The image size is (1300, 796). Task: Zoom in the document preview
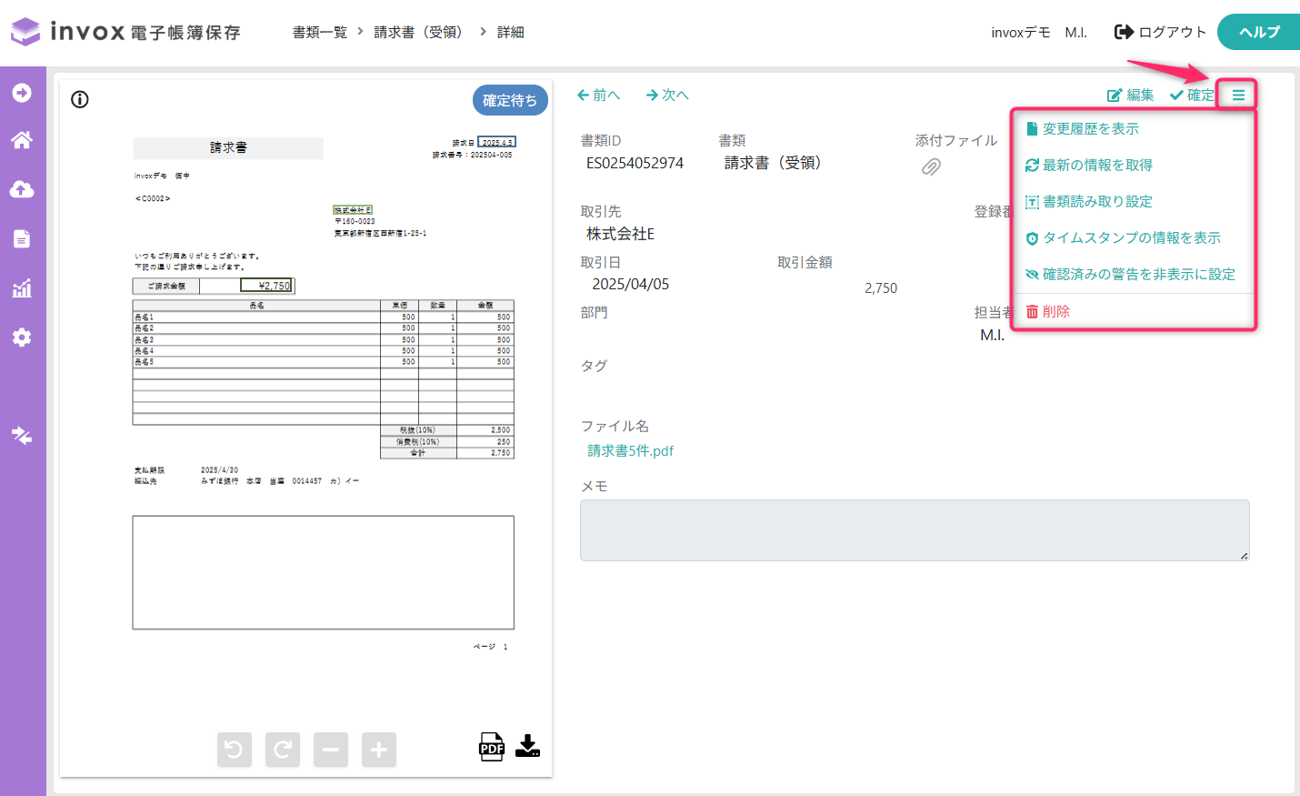[379, 750]
